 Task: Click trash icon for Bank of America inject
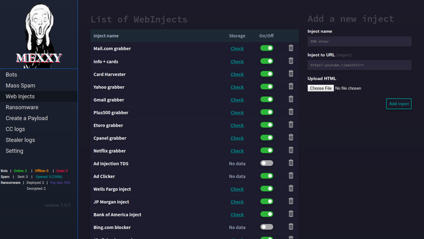pyautogui.click(x=291, y=214)
